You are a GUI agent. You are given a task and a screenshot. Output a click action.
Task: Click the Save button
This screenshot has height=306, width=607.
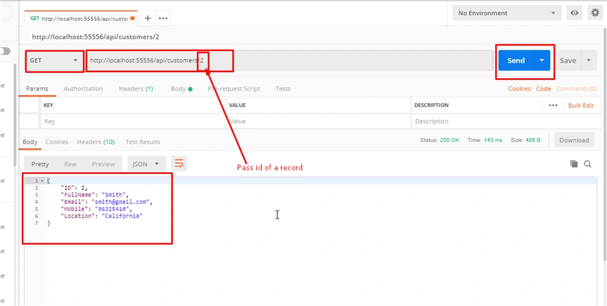[x=568, y=60]
